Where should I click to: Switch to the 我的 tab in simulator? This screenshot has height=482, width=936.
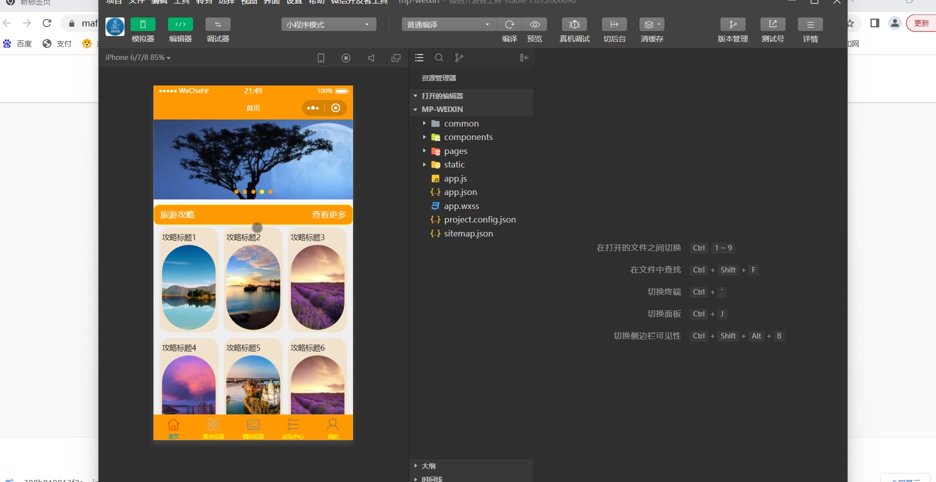[x=332, y=427]
